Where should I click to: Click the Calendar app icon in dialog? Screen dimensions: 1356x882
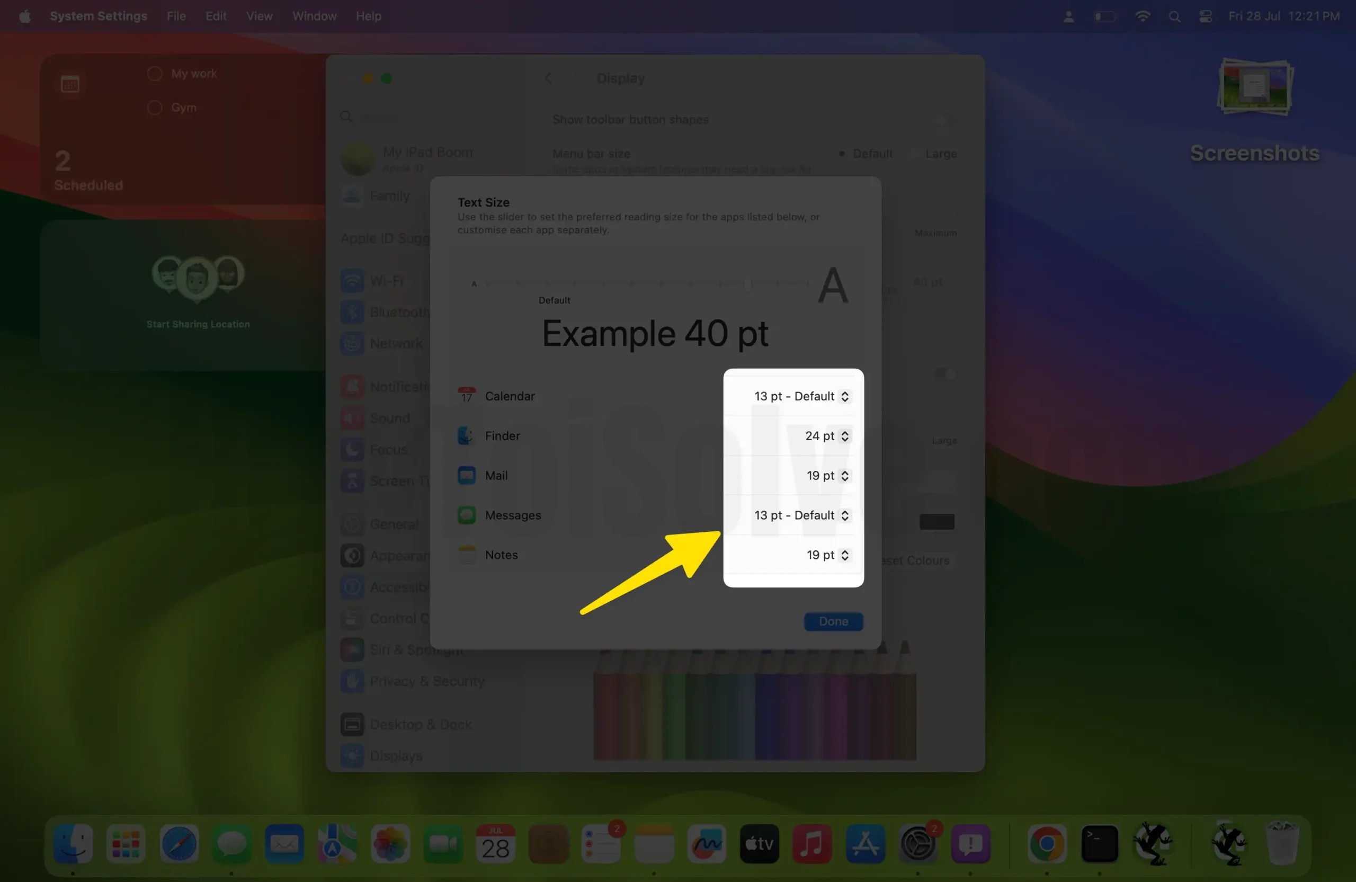[467, 395]
